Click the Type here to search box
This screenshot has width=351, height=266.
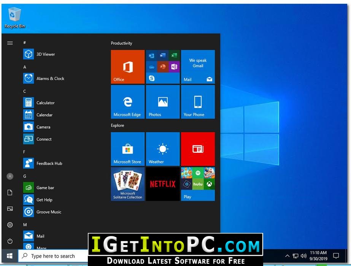click(53, 256)
